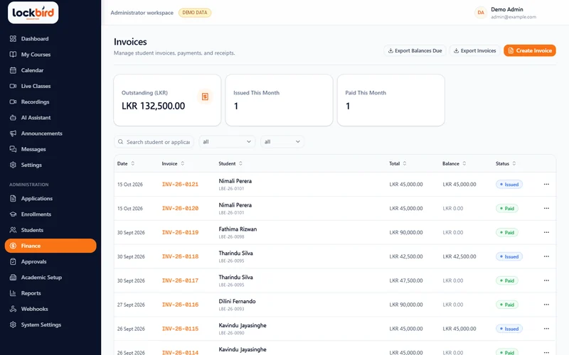The height and width of the screenshot is (355, 569).
Task: Open Applications document icon
Action: tap(13, 199)
